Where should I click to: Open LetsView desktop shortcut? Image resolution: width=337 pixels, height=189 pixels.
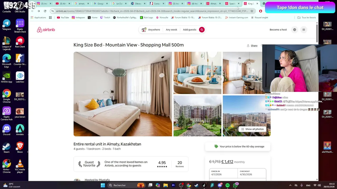click(20, 77)
